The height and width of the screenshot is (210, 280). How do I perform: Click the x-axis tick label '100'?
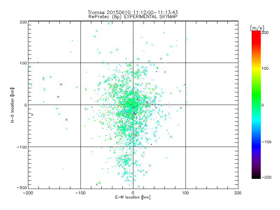point(185,193)
